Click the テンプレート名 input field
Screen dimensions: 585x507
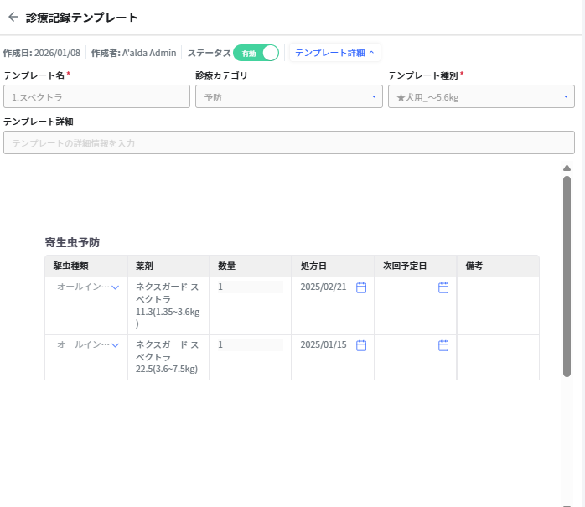(x=96, y=96)
